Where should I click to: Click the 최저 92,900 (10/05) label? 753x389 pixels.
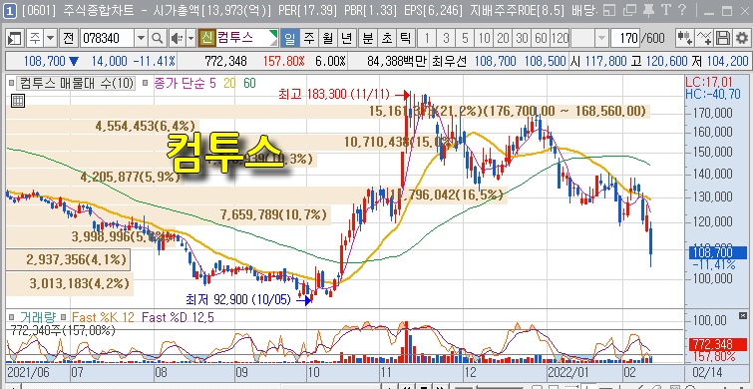[238, 299]
